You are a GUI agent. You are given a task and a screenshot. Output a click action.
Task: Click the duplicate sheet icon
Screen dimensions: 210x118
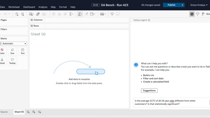(x=38, y=14)
